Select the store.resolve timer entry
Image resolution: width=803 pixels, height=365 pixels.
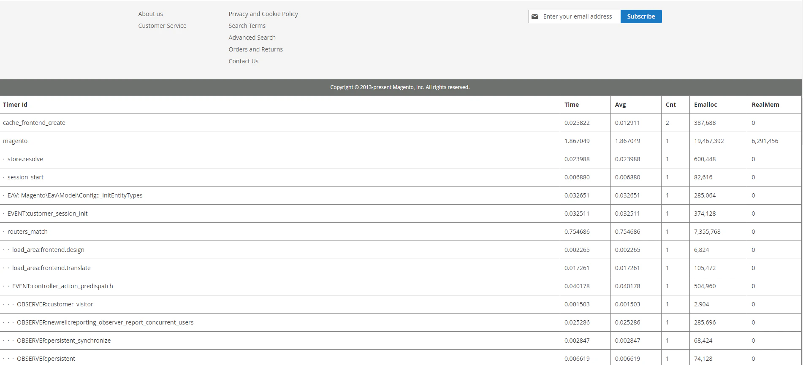[25, 159]
